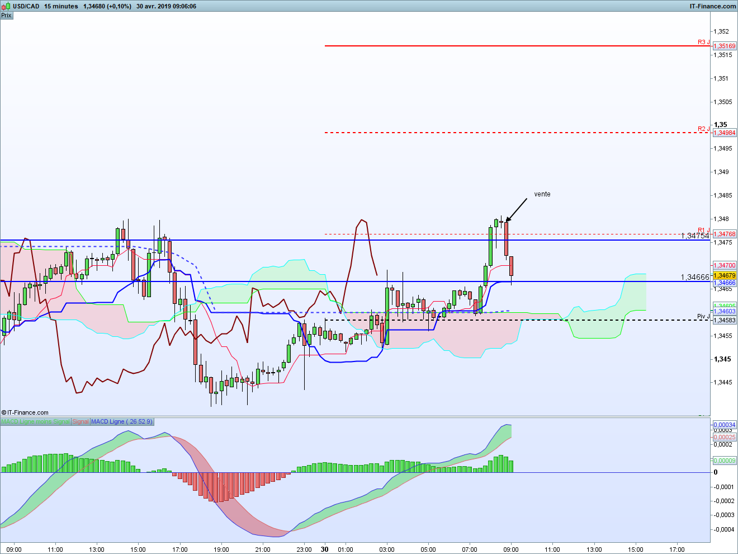This screenshot has width=738, height=554.
Task: Click the '15 minutes' timeframe in header
Action: point(61,6)
